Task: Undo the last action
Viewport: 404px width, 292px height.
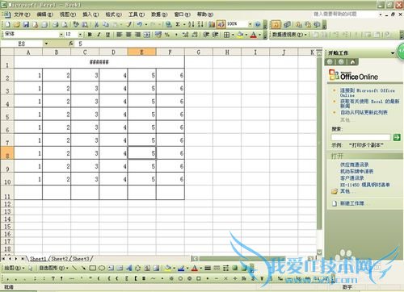Action: click(140, 24)
